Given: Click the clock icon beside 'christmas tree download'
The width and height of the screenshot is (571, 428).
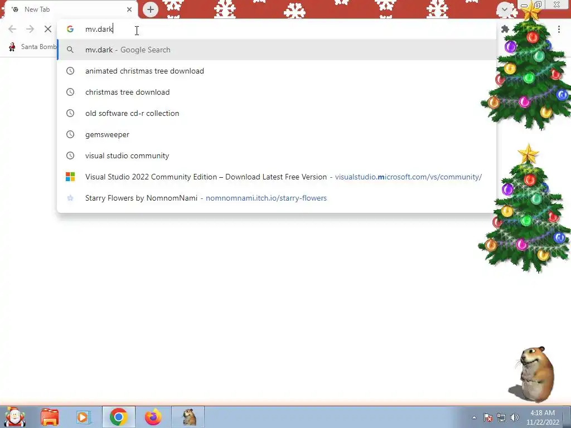Looking at the screenshot, I should 70,92.
